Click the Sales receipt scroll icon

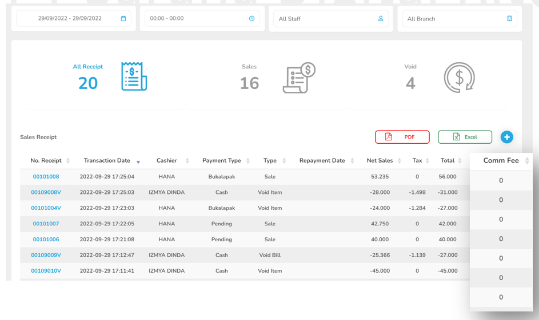click(298, 78)
